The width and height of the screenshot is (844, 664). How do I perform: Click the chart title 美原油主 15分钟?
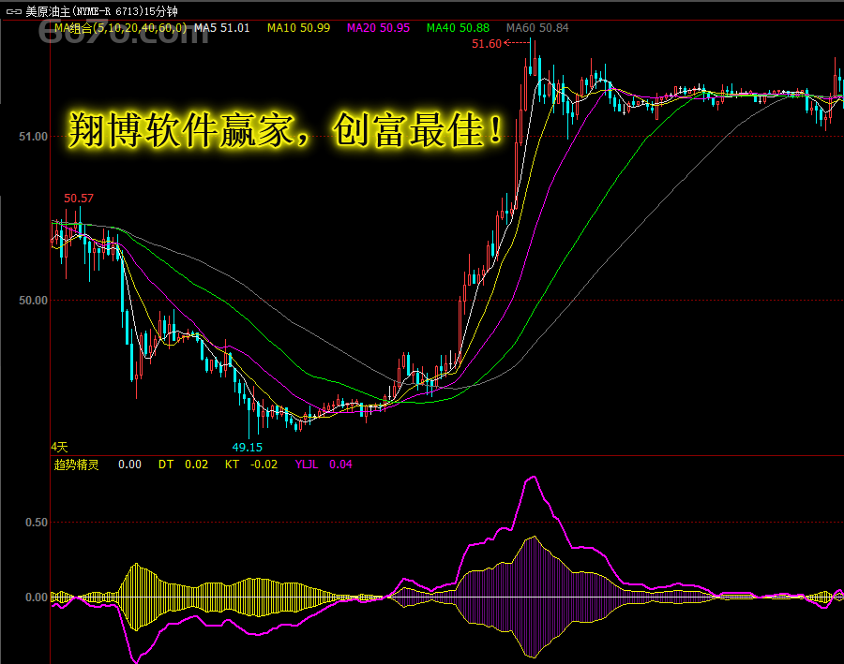101,11
